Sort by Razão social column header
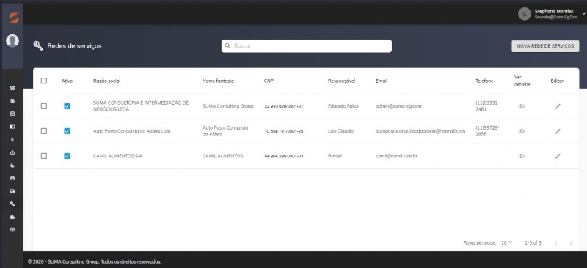This screenshot has width=587, height=268. (x=106, y=81)
